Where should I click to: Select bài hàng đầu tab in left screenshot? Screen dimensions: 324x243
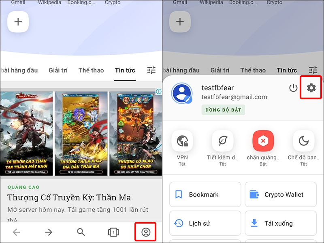pos(19,70)
